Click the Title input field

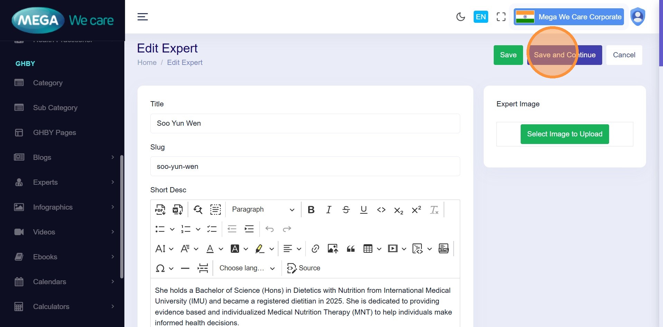coord(305,123)
